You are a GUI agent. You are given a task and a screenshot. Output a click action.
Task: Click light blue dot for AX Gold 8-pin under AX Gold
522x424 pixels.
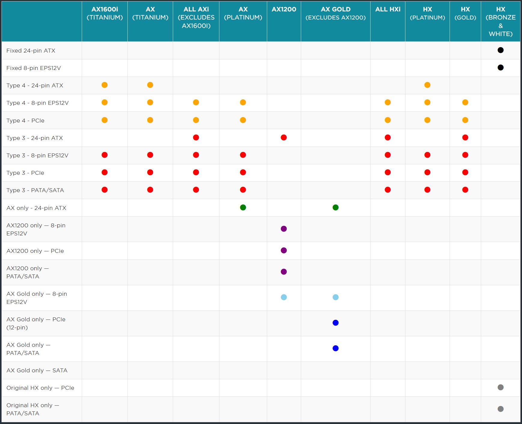coord(336,297)
